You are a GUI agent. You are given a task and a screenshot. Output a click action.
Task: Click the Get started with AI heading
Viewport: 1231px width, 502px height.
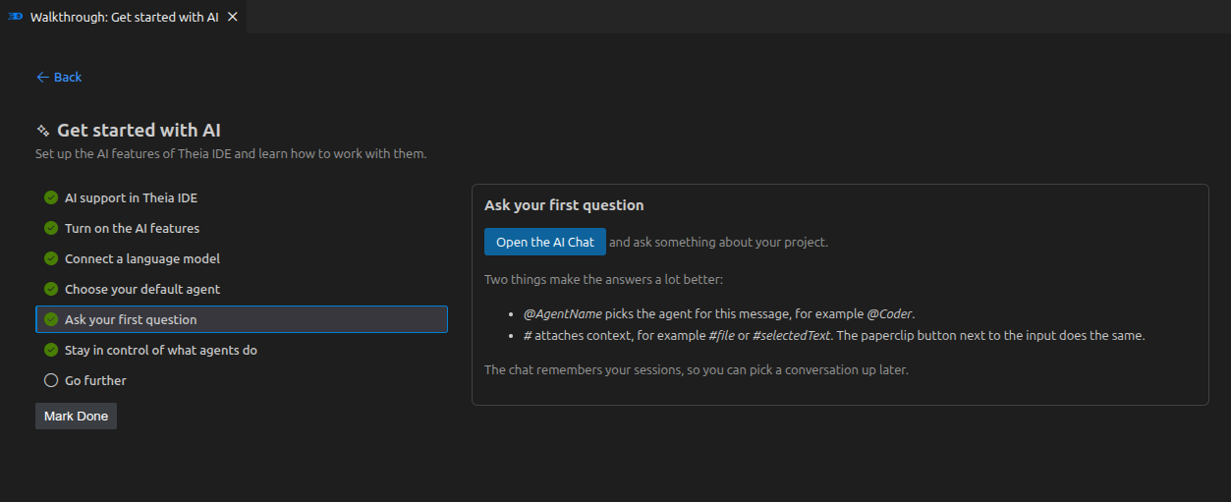[139, 130]
